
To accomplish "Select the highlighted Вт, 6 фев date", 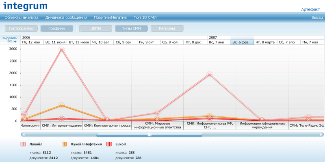I will click(242, 43).
